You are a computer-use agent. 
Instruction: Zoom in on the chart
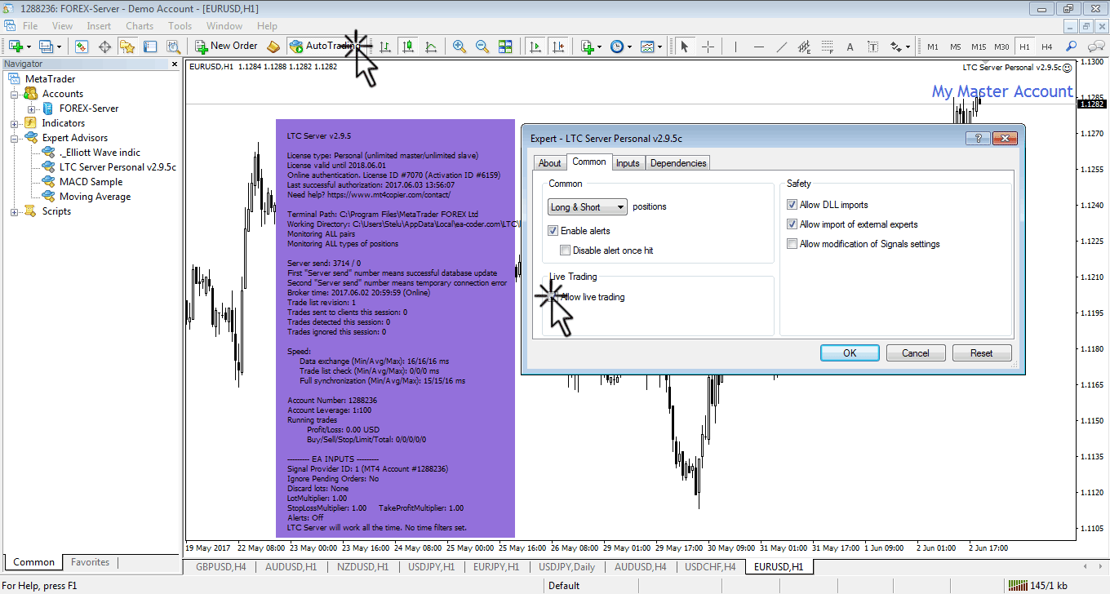[460, 47]
